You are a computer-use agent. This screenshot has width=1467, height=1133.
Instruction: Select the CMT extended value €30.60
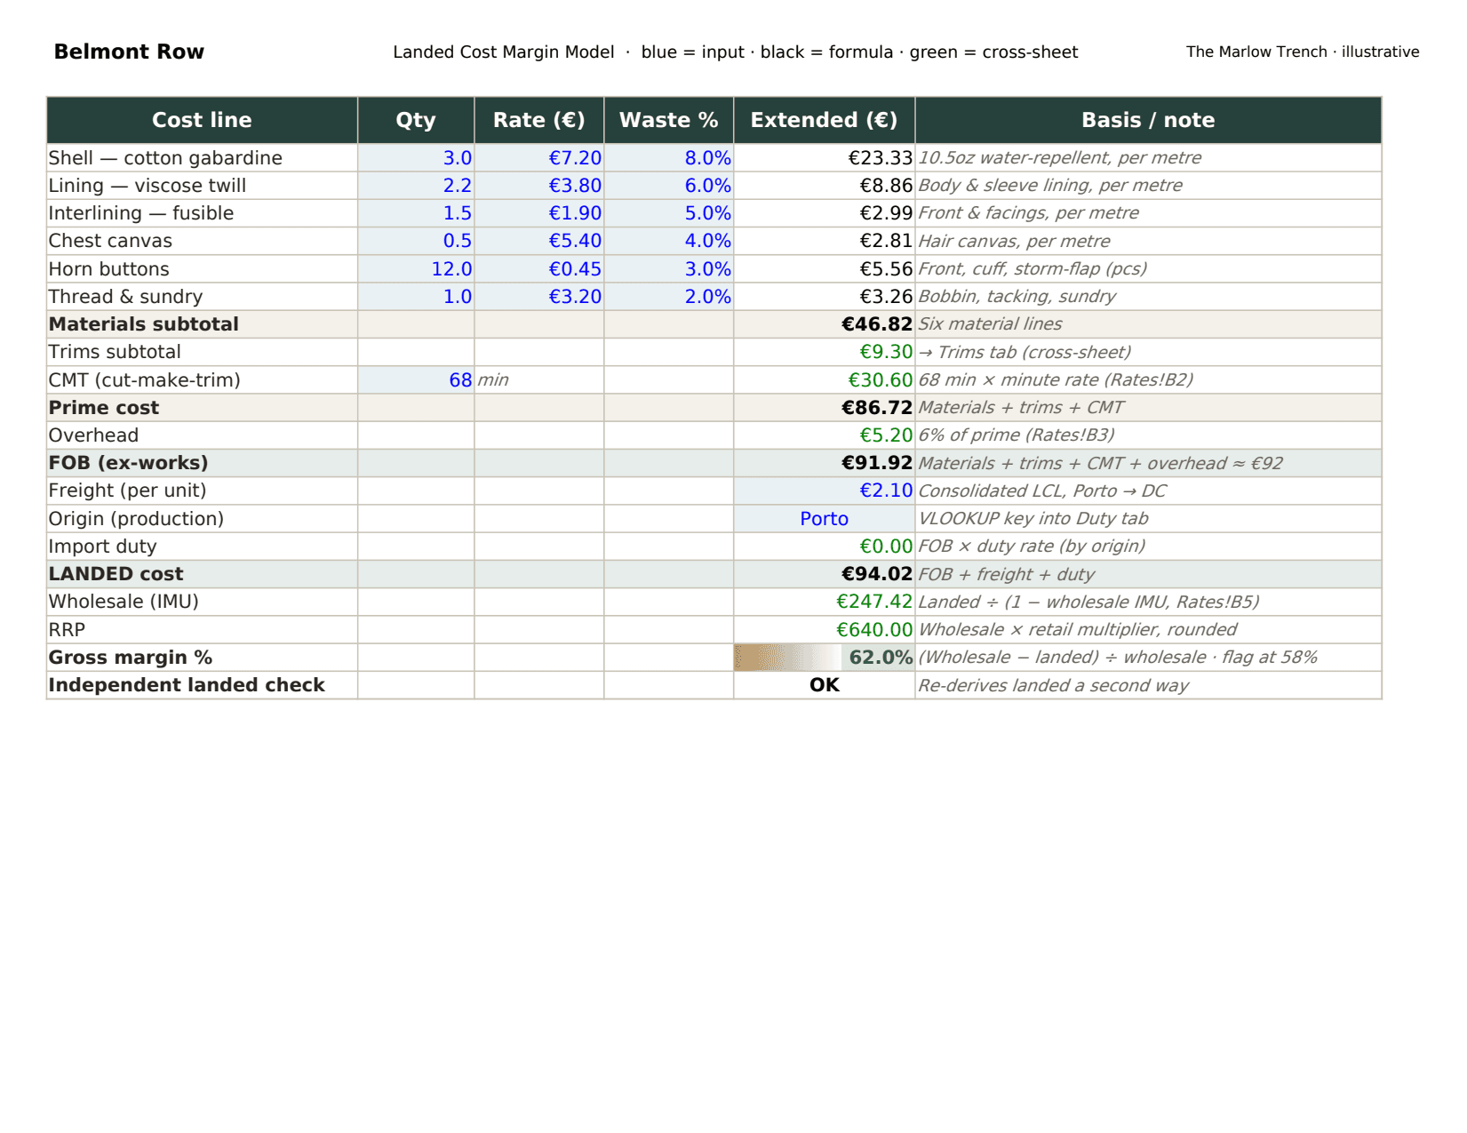(x=825, y=380)
